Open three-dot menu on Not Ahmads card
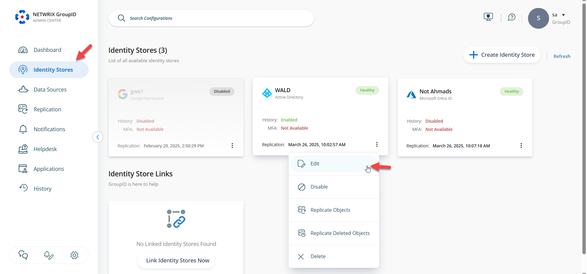Screen dimensions: 587x274 click(x=521, y=146)
